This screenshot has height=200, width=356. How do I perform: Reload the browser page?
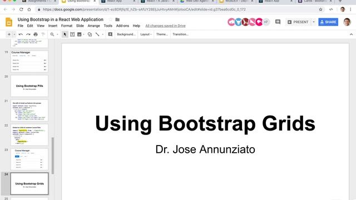(21, 9)
